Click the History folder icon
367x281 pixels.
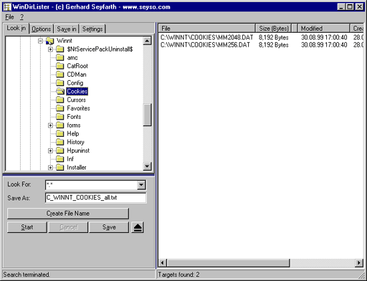(x=60, y=142)
